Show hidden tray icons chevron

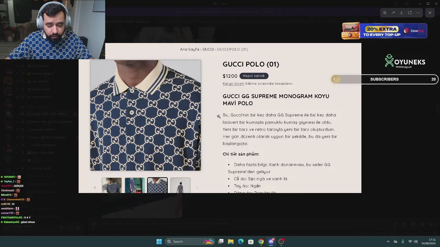tap(388, 242)
